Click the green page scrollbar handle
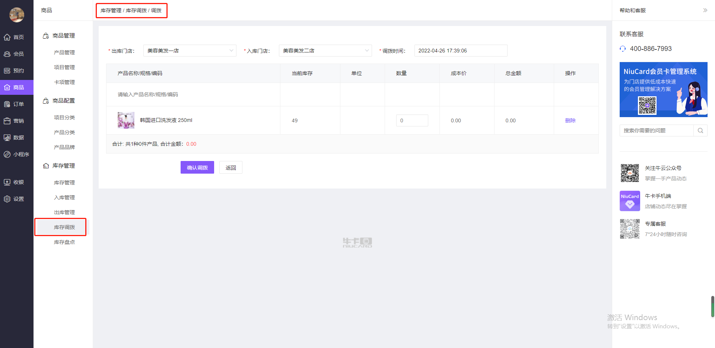Image resolution: width=715 pixels, height=348 pixels. point(712,306)
